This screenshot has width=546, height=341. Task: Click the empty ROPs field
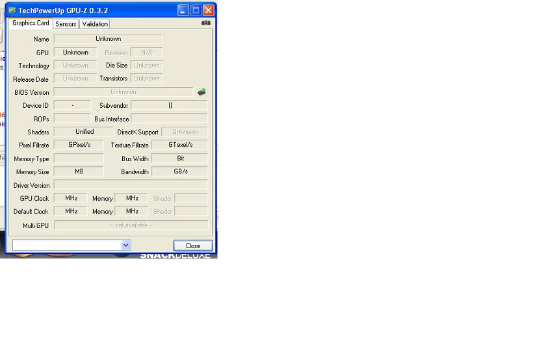(72, 118)
